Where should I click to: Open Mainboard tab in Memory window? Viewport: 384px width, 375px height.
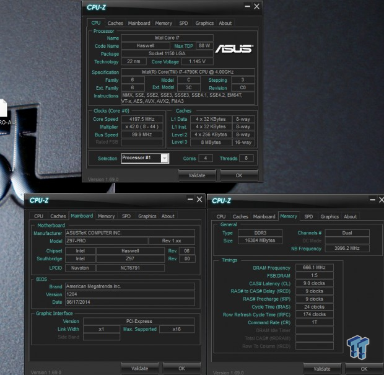pos(264,217)
